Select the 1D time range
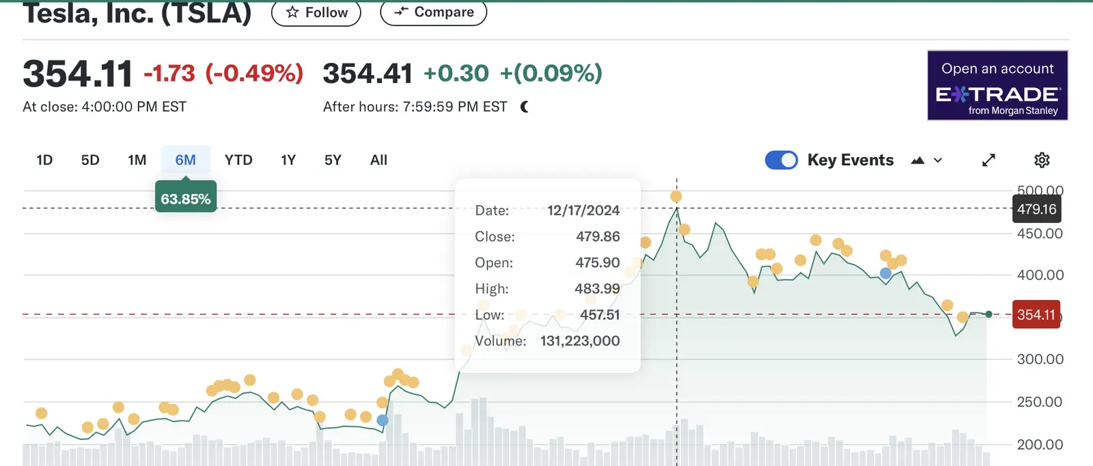This screenshot has width=1093, height=466. coord(44,160)
